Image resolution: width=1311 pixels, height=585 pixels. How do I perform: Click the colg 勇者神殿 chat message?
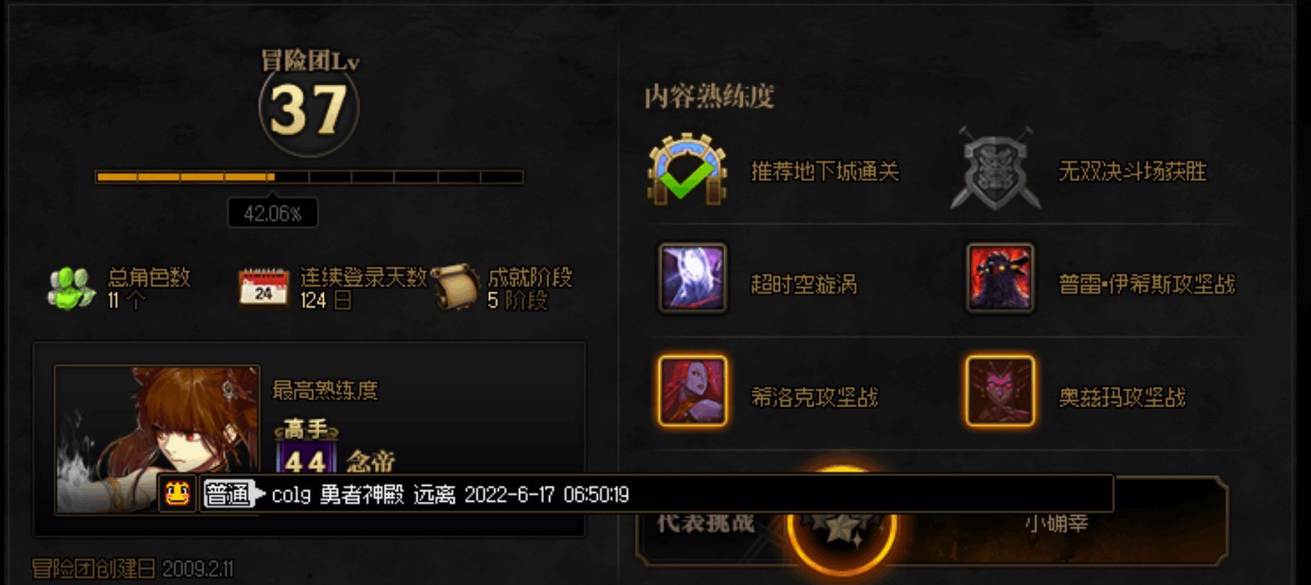tap(450, 494)
